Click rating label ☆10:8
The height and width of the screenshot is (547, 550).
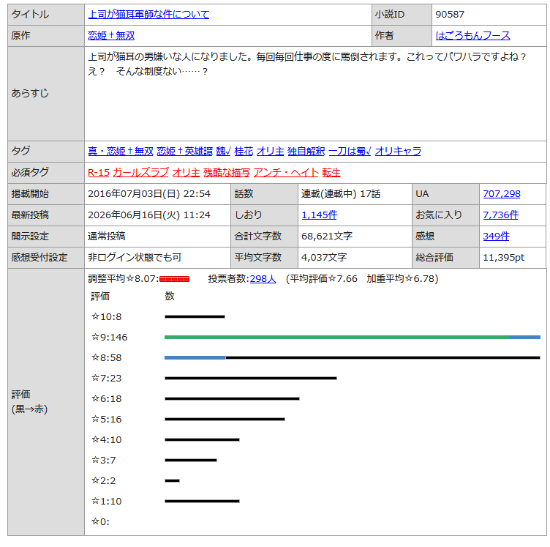point(107,316)
